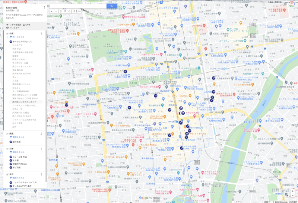Select こふじ in the list
Image resolution: width=298 pixels, height=203 pixels.
coord(15,81)
